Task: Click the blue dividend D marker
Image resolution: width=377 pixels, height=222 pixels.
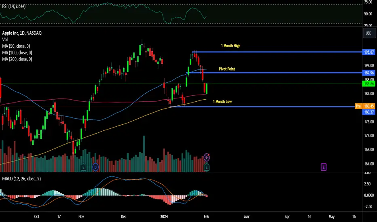Action: 95,167
